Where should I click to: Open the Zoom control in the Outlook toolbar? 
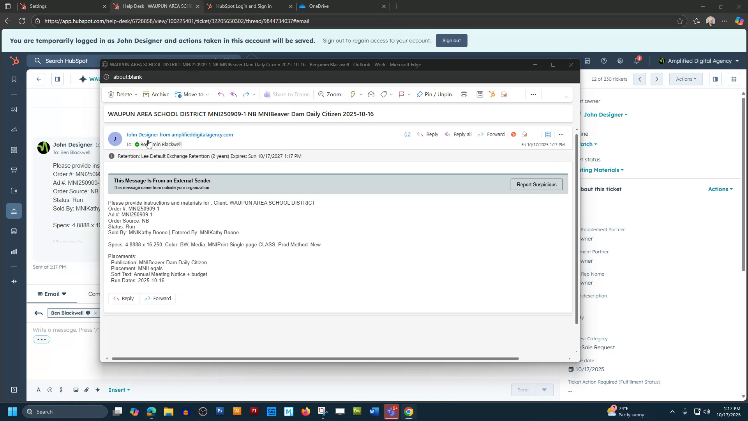[329, 94]
